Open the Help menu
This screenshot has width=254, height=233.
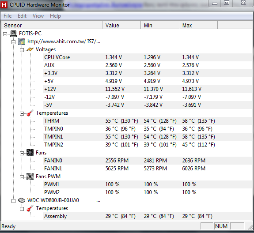(55, 16)
